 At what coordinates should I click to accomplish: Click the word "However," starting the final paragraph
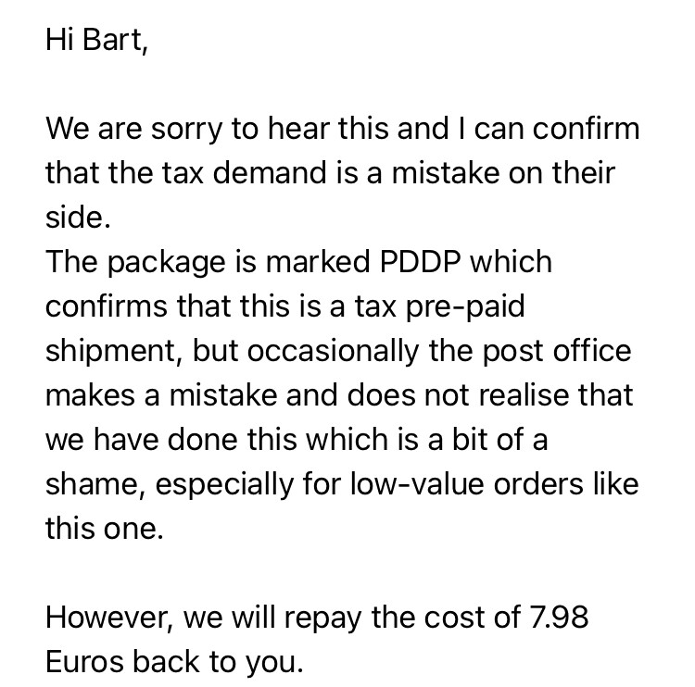tap(109, 618)
